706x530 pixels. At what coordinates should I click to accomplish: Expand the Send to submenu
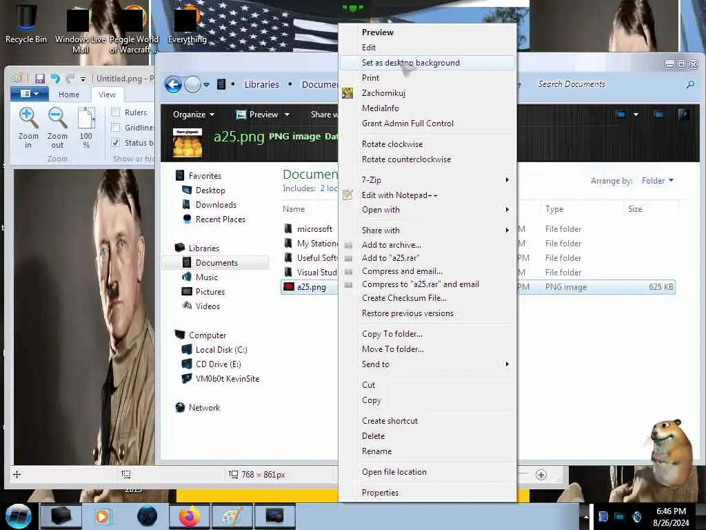[x=427, y=364]
